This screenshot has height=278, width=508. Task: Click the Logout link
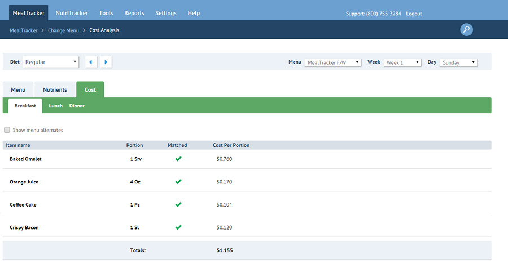414,14
